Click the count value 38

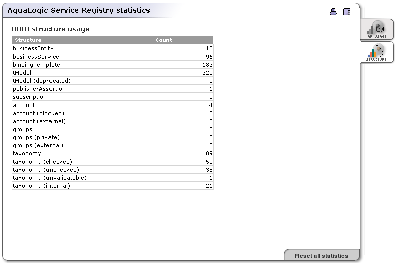(x=209, y=170)
